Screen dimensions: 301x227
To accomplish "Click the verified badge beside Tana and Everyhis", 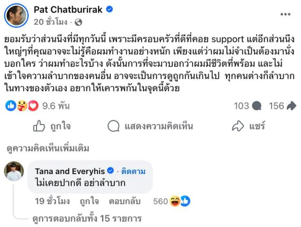I will point(110,171).
